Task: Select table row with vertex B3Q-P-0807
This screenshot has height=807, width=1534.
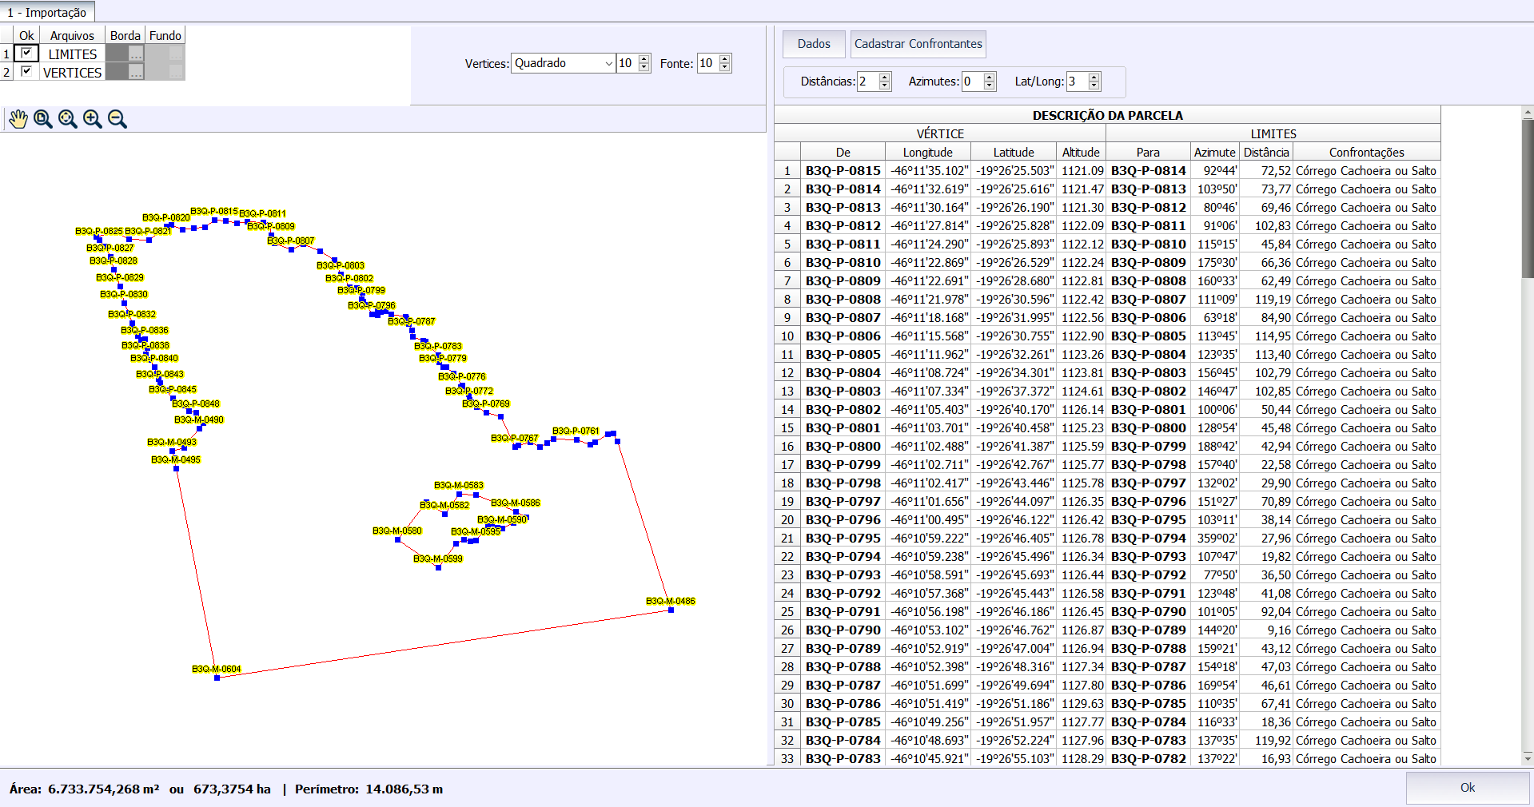Action: pos(843,318)
